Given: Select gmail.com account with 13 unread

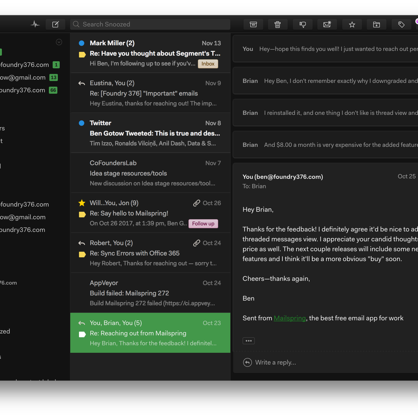Looking at the screenshot, I should point(29,78).
